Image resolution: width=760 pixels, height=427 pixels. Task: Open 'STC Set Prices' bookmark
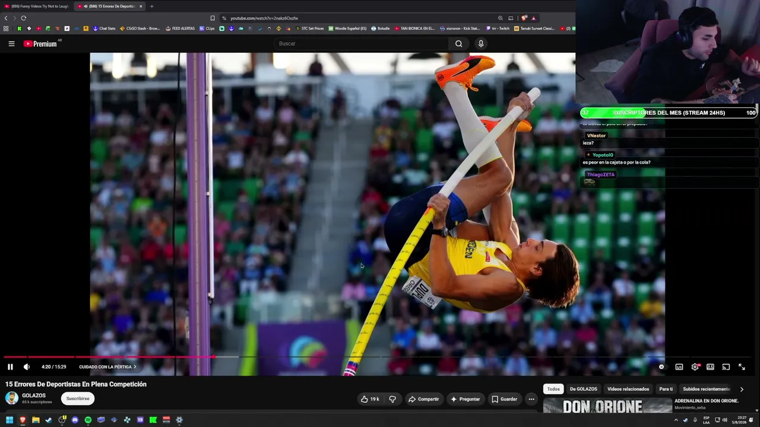[x=309, y=28]
